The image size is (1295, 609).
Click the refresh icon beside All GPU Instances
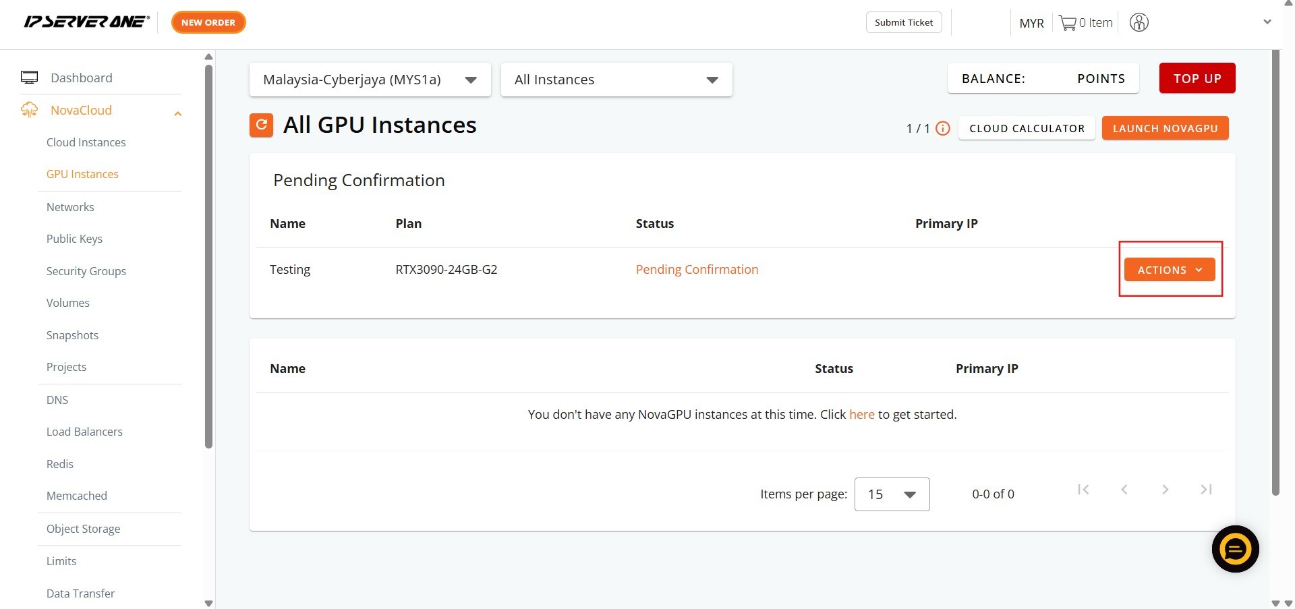tap(261, 125)
